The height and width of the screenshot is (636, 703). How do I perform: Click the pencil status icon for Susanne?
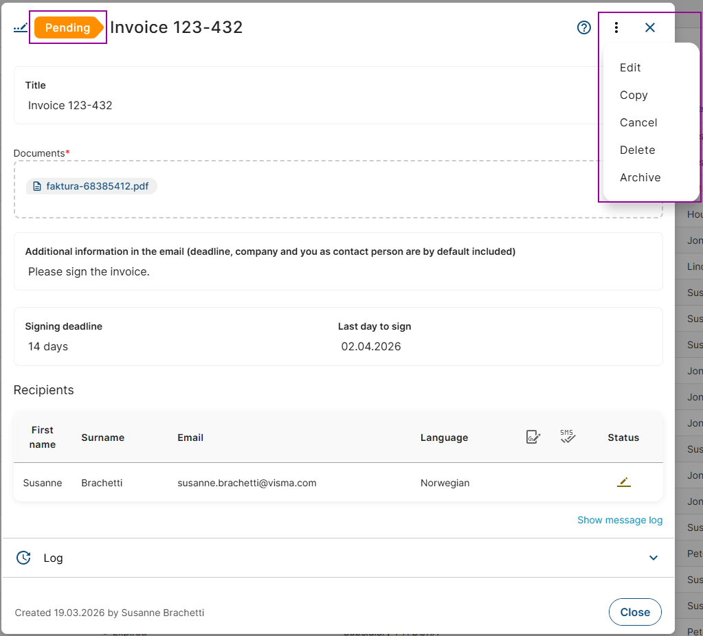coord(623,482)
